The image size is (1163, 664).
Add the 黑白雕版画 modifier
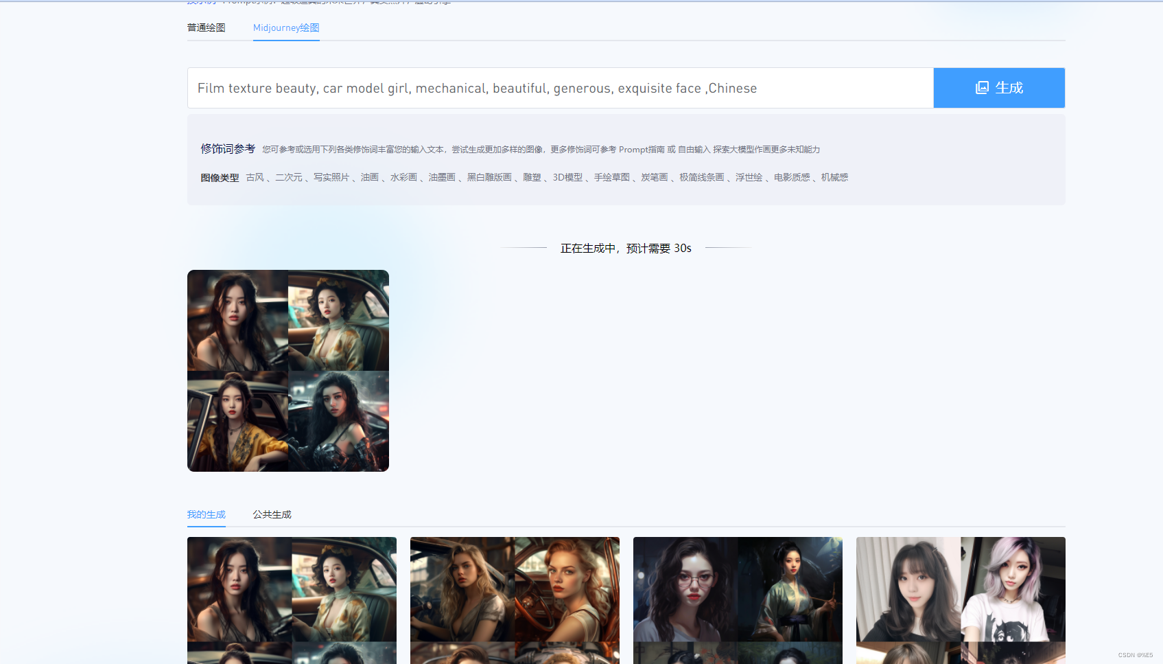[x=489, y=177]
